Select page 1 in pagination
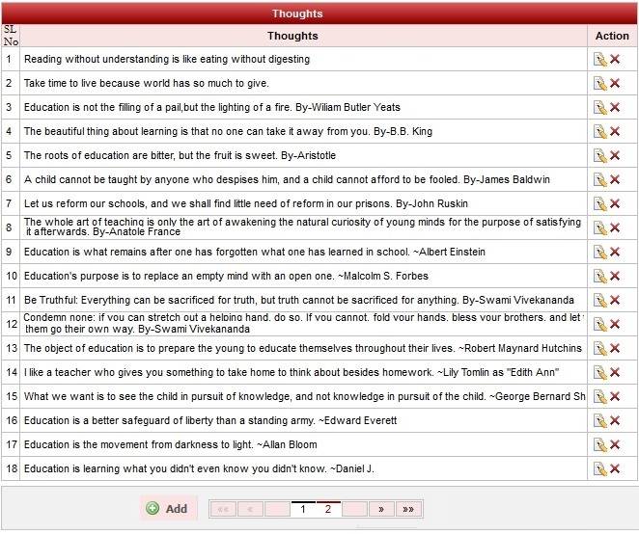The image size is (639, 534). [x=303, y=509]
